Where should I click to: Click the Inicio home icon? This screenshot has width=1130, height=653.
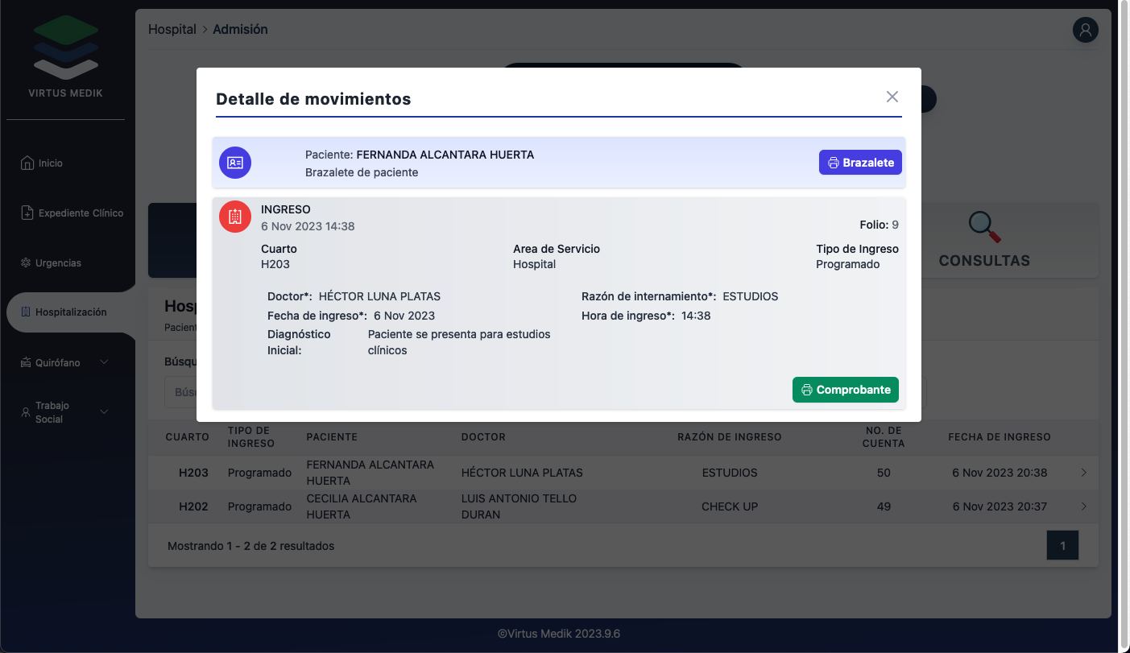click(27, 163)
